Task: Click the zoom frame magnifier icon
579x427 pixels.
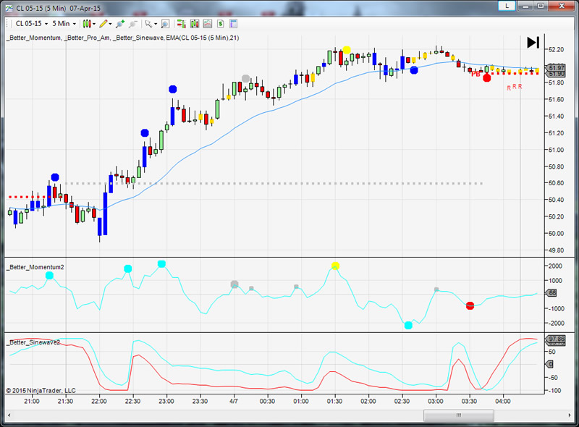Action: [x=165, y=24]
